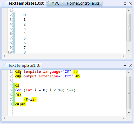Click the number 10 in loop condition
Viewport: 134px width, 124px height.
click(x=60, y=90)
